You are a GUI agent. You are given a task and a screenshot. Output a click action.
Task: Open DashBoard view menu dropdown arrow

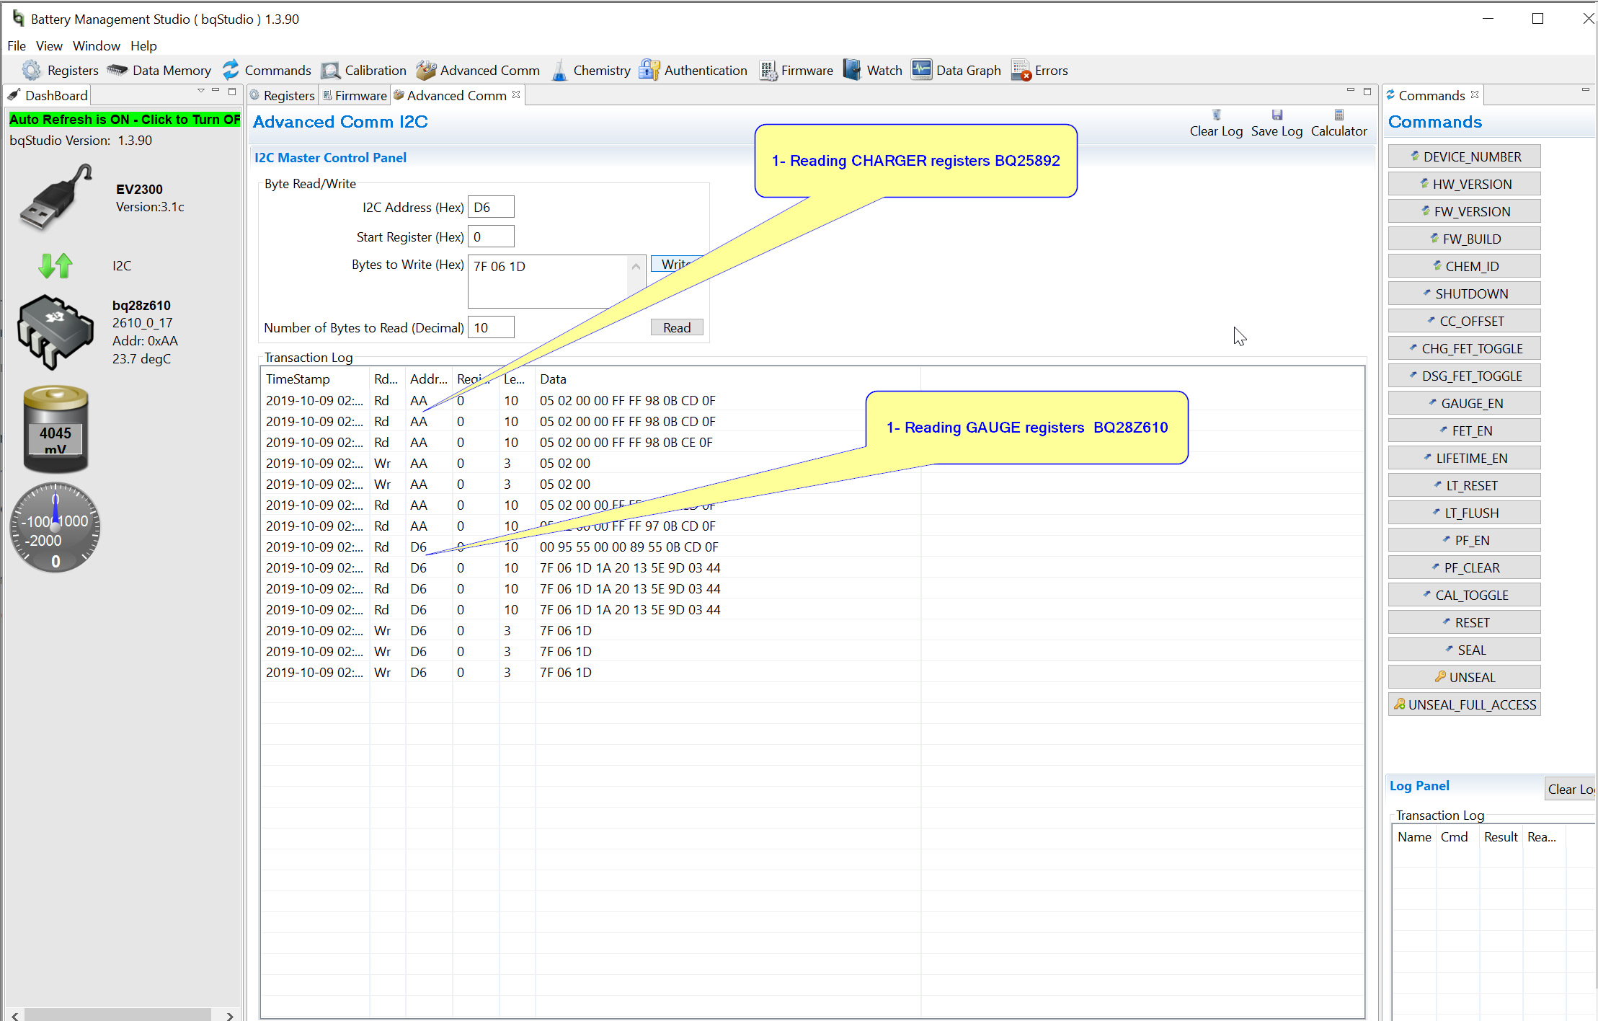pyautogui.click(x=200, y=91)
